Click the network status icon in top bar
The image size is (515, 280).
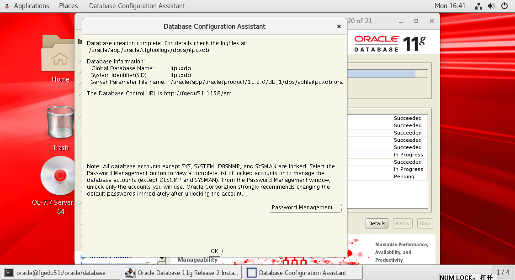(478, 6)
